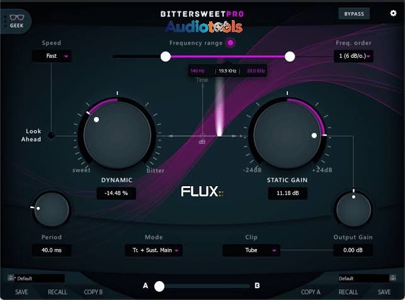Open the settings gear icon
Image resolution: width=405 pixels, height=300 pixels.
point(393,13)
